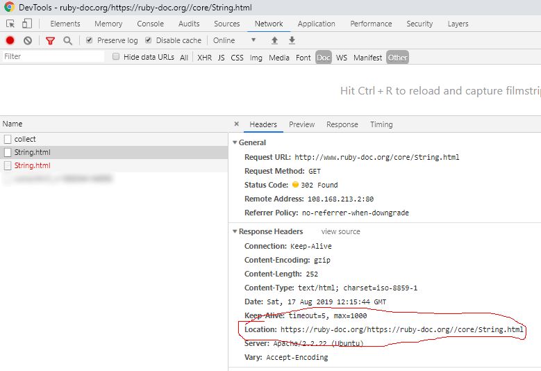Select the Headers tab in details
Screen dimensions: 541x371
pos(263,124)
